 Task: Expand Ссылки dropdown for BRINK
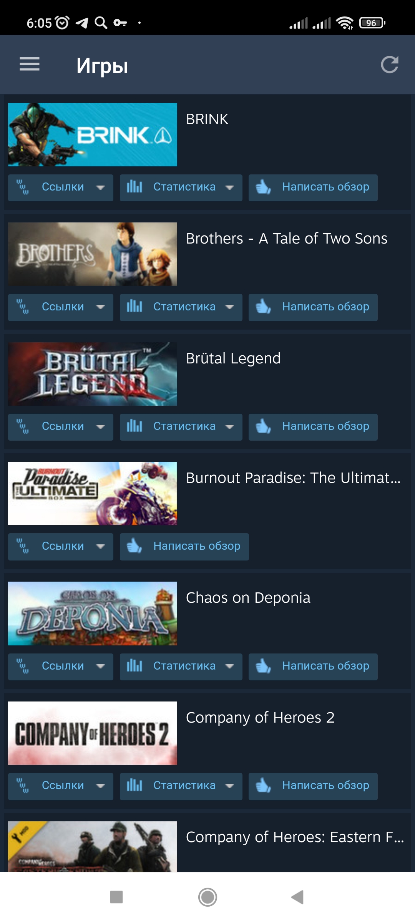[61, 187]
